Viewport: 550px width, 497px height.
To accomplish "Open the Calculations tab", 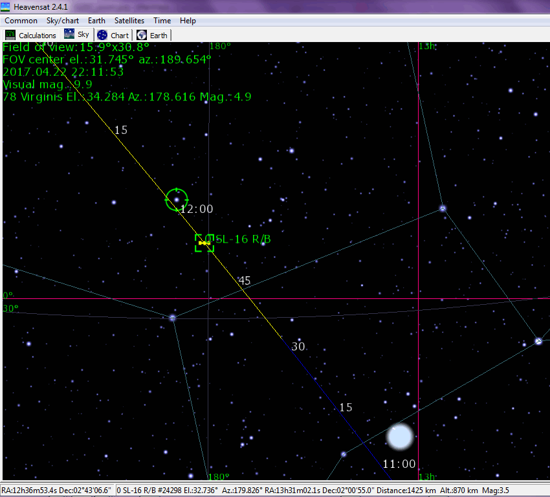I will (x=31, y=35).
